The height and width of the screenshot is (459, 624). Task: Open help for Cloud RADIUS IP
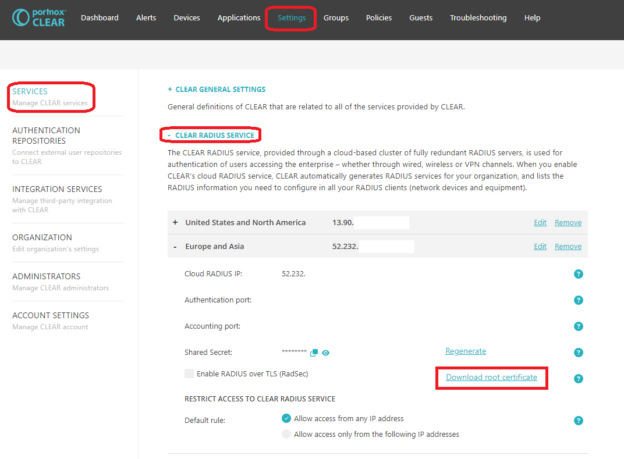coord(578,274)
